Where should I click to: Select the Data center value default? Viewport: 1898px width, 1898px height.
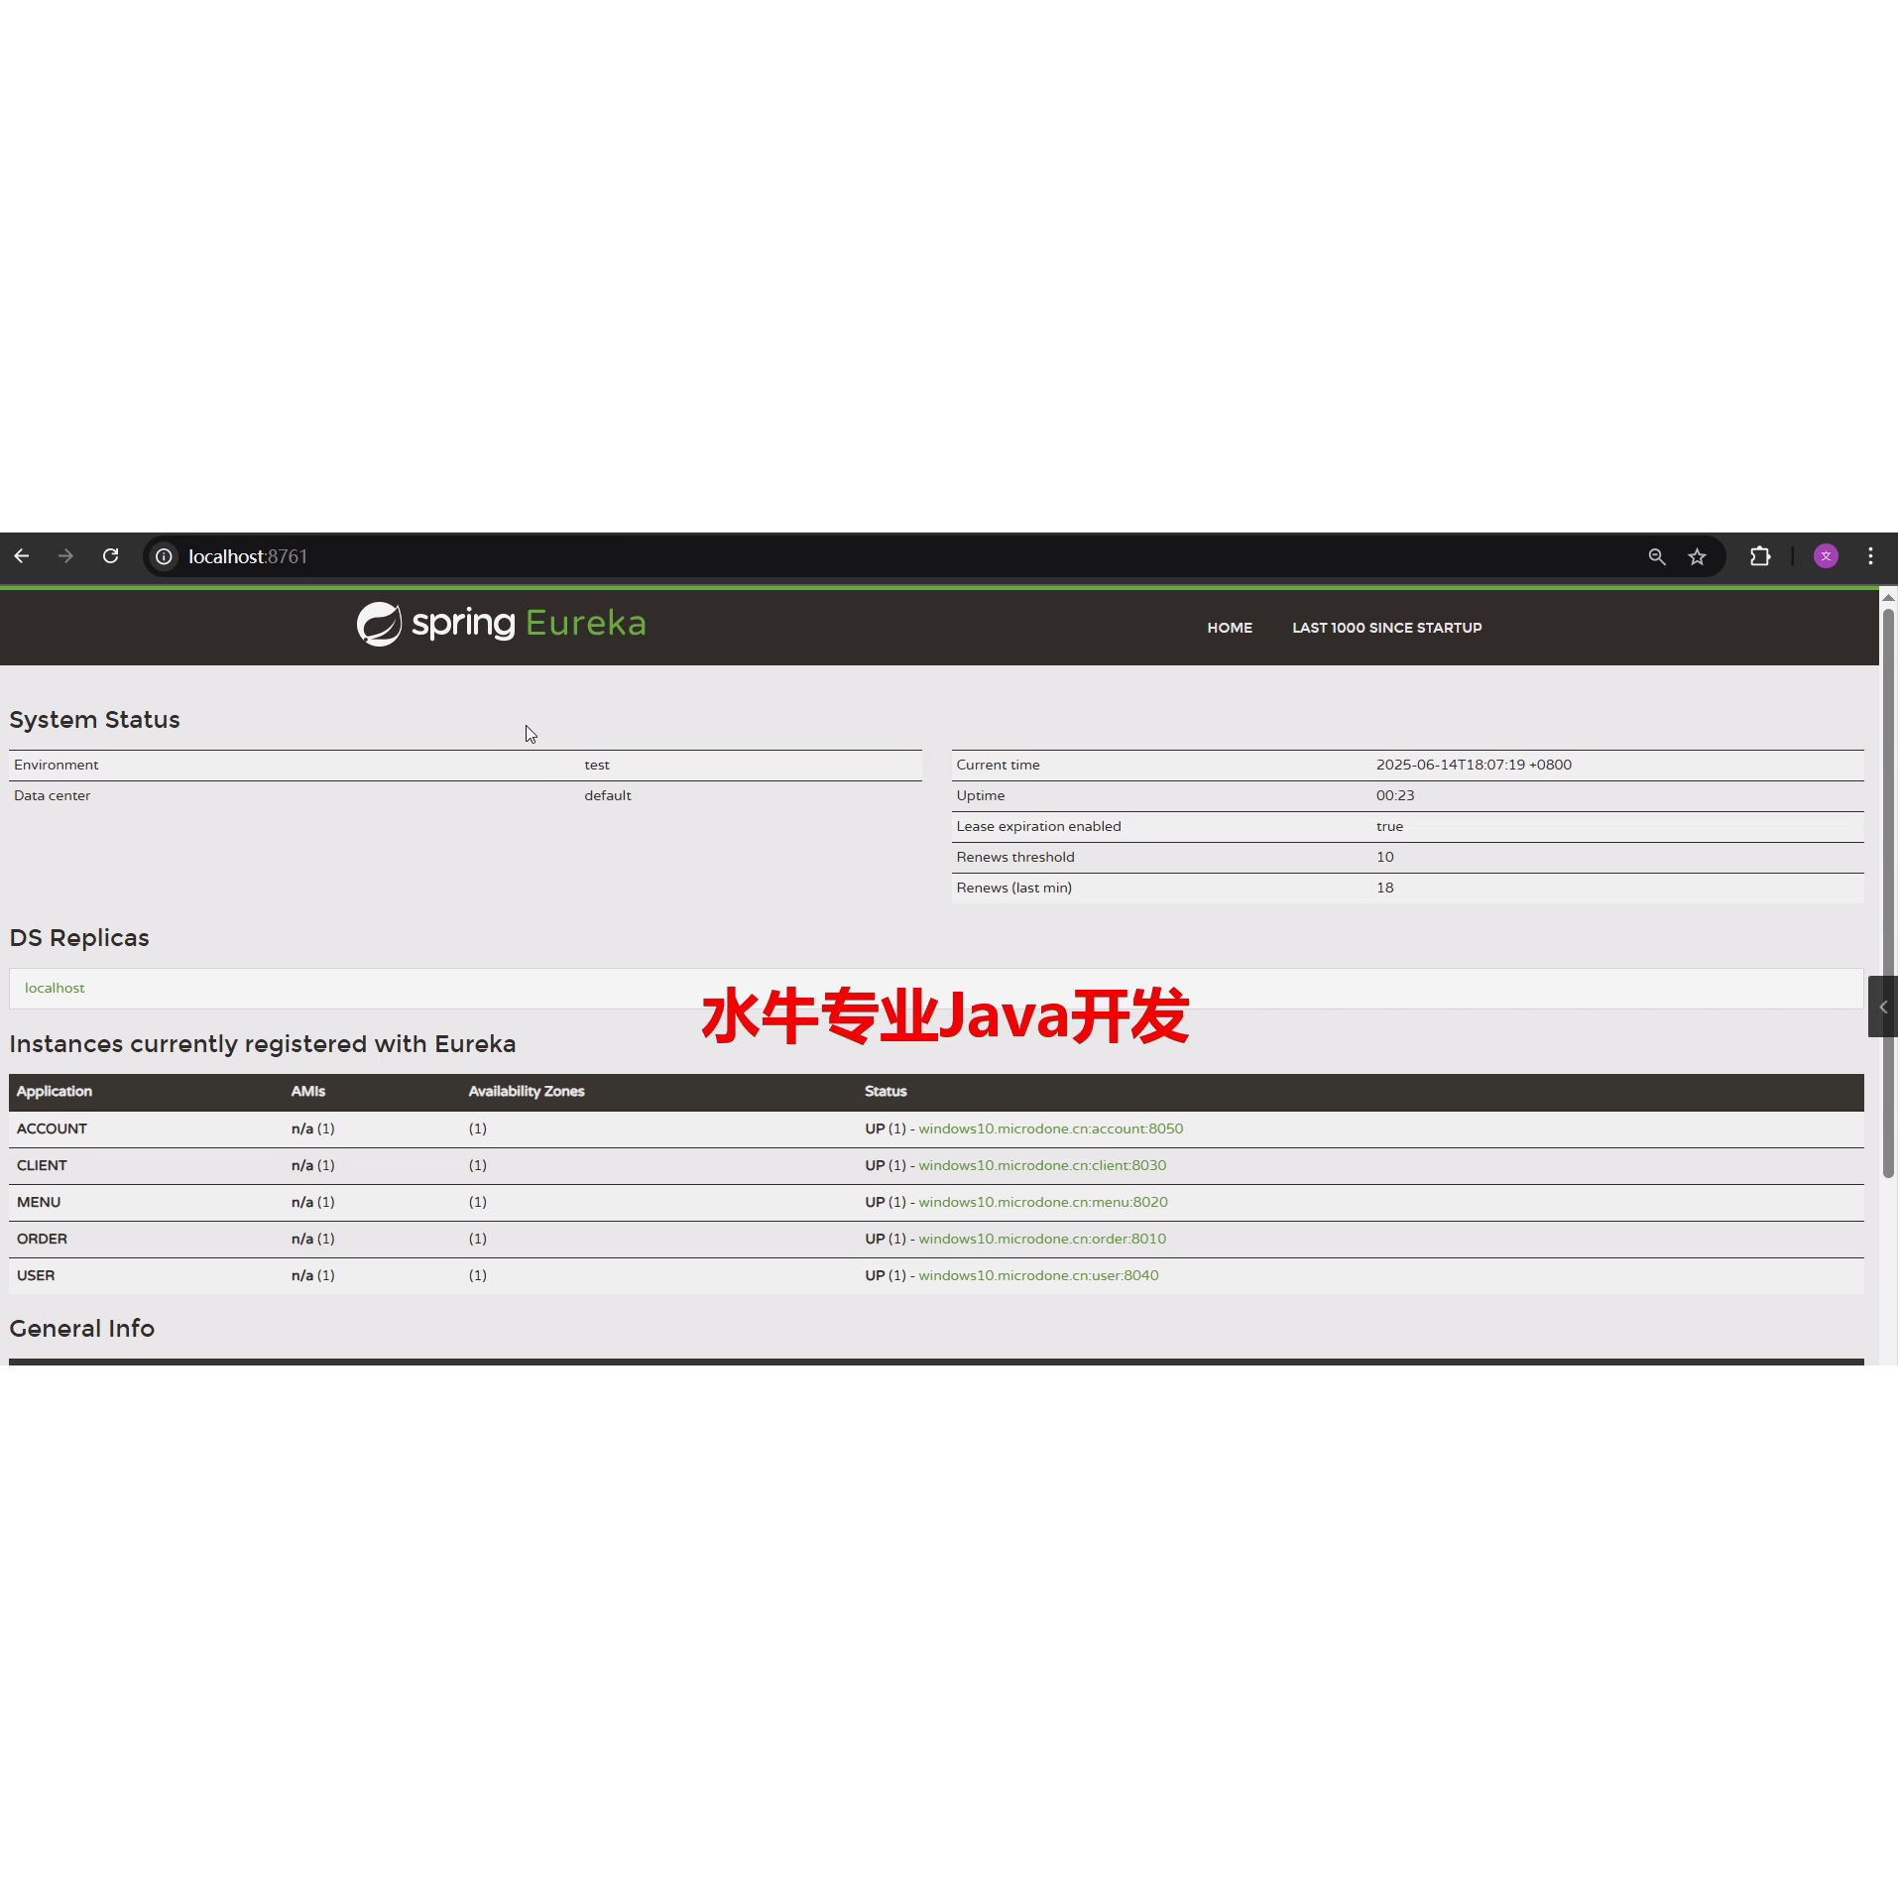(608, 795)
